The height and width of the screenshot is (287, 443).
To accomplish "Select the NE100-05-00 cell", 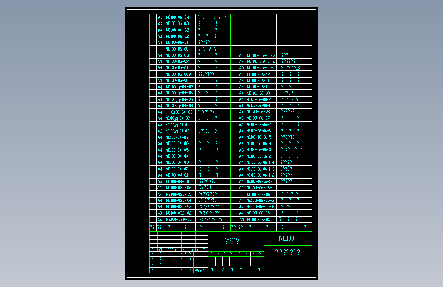I will 180,80.
